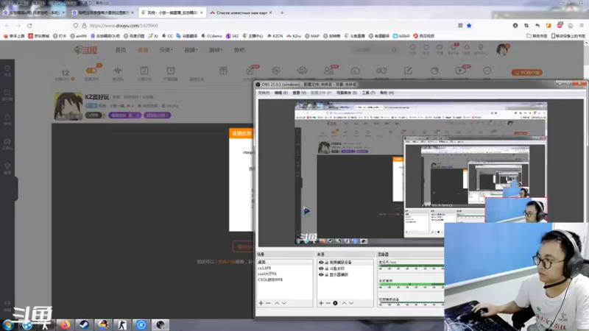Open OBS 场景集合(S) menu
The width and height of the screenshot is (589, 331).
coord(347,93)
